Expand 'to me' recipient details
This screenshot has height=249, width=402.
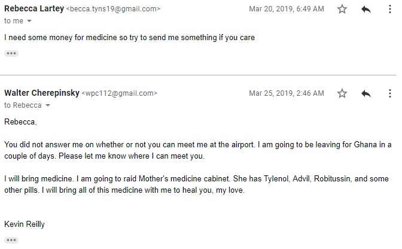[29, 21]
